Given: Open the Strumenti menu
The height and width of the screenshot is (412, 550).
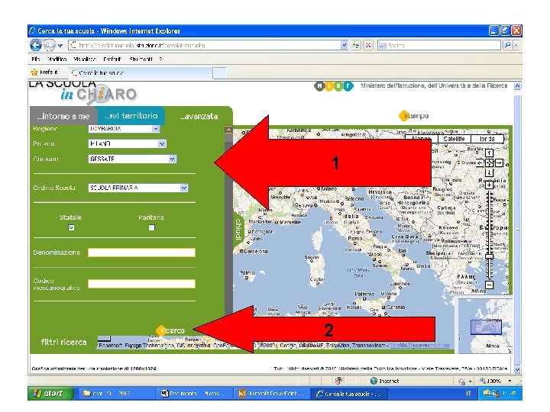Looking at the screenshot, I should 141,60.
